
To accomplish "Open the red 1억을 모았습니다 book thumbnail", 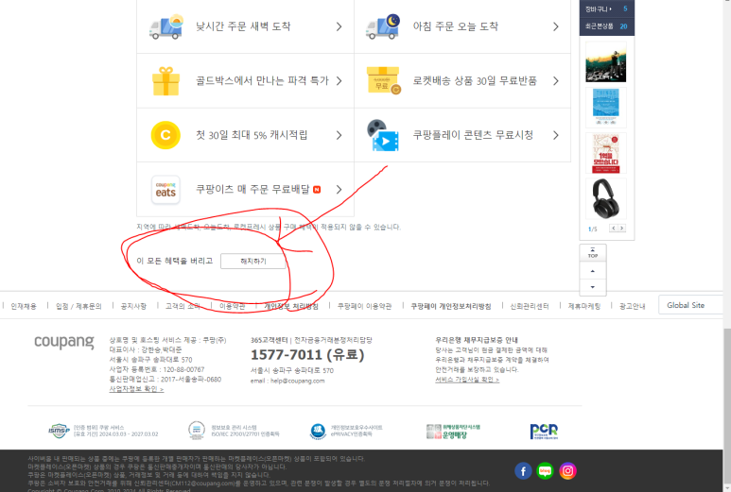I will [606, 153].
